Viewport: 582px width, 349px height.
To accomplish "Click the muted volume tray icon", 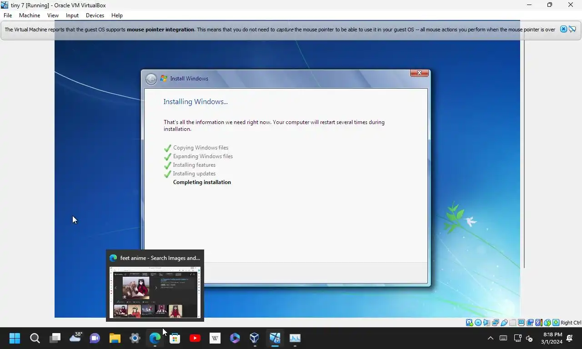I will coord(529,338).
